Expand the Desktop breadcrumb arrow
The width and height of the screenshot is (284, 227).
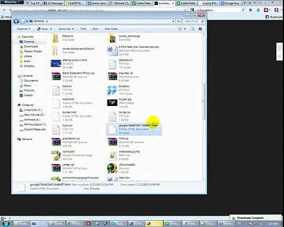(x=47, y=21)
